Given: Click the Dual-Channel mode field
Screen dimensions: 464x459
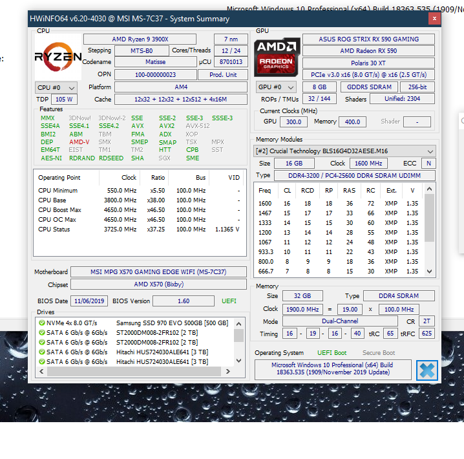Looking at the screenshot, I should (340, 321).
